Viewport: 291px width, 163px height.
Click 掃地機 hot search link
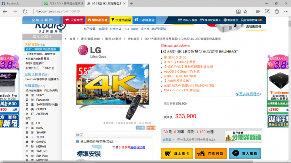(145, 29)
